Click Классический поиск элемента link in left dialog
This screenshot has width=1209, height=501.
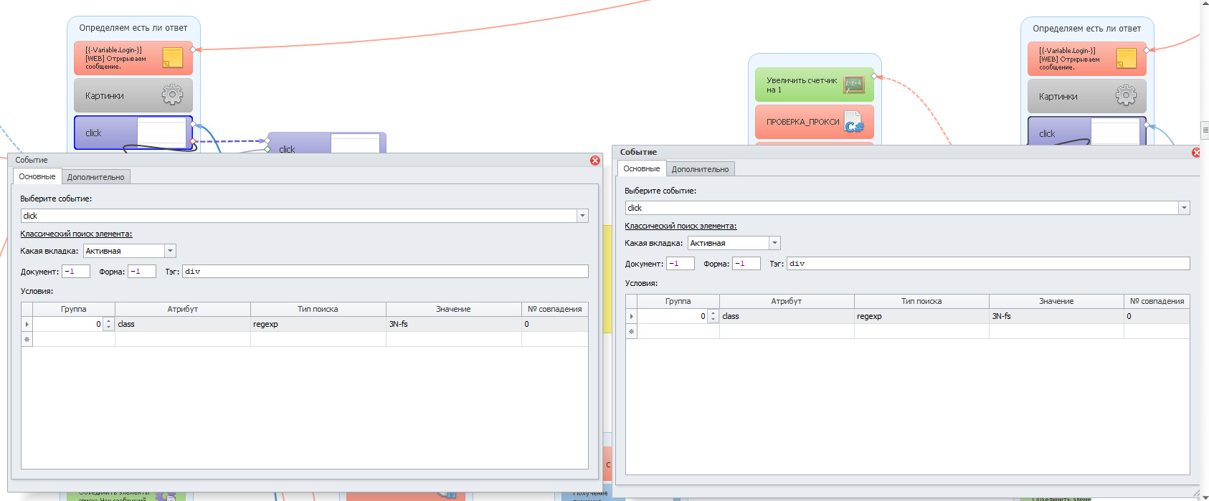76,234
